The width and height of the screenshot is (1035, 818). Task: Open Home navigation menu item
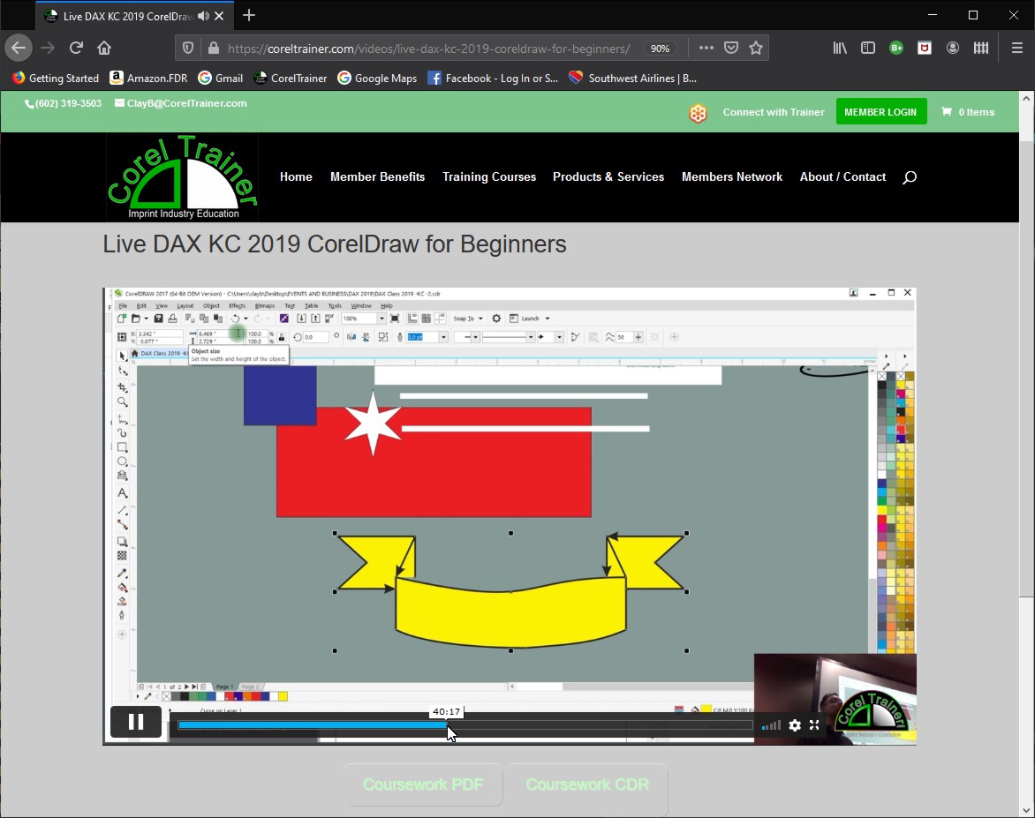[296, 176]
